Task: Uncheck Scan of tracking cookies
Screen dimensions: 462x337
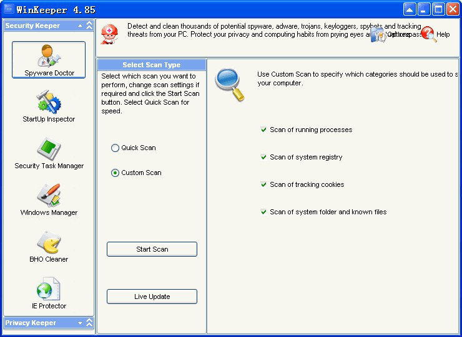Action: pyautogui.click(x=263, y=184)
